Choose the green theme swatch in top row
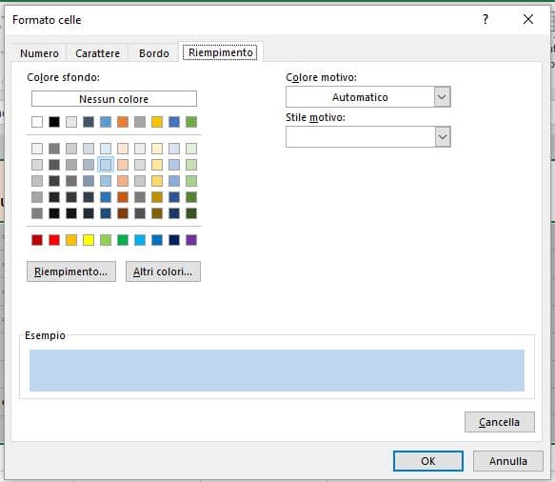This screenshot has width=555, height=482. 191,122
